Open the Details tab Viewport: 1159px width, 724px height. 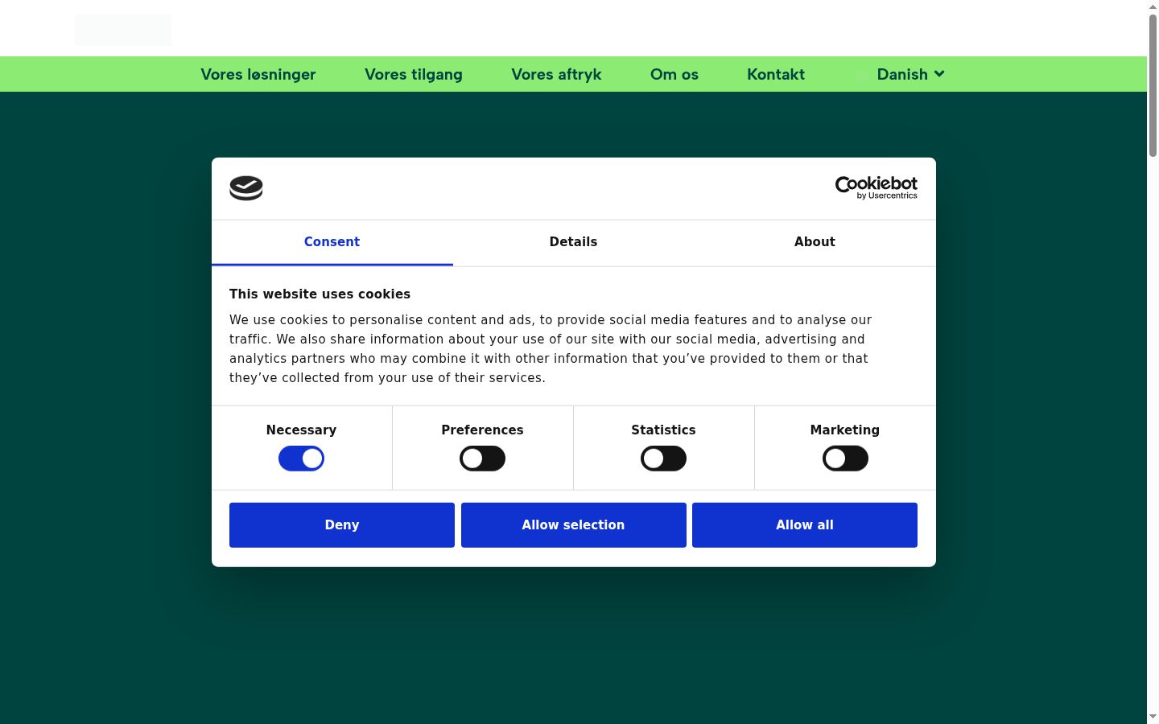coord(573,242)
